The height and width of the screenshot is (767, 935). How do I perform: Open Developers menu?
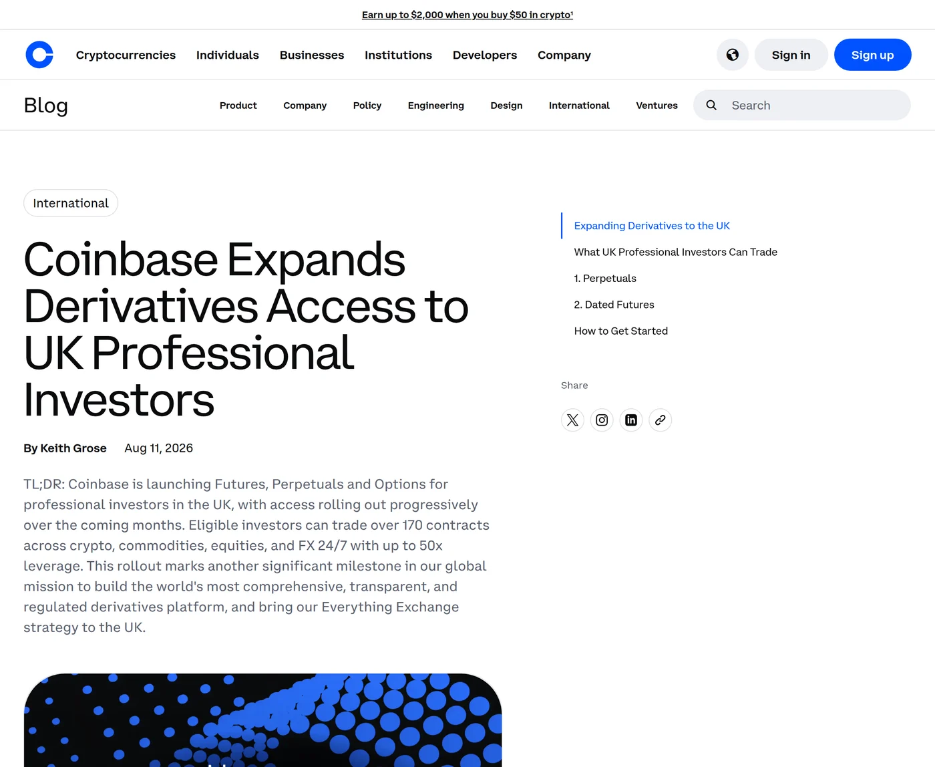pos(485,55)
